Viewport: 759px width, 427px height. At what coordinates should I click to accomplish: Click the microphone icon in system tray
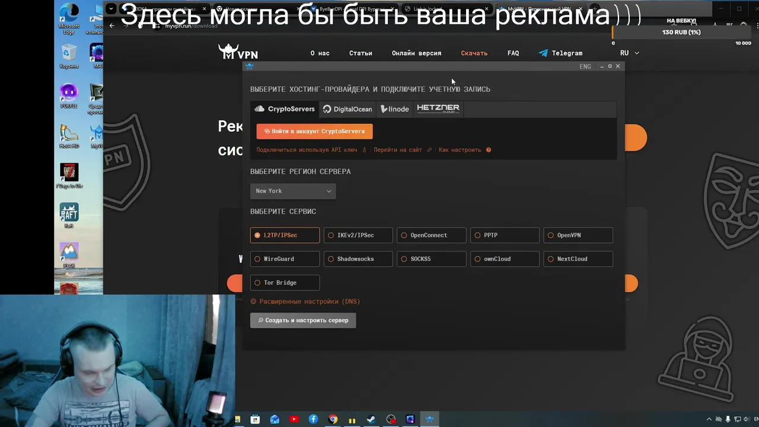coord(728,419)
